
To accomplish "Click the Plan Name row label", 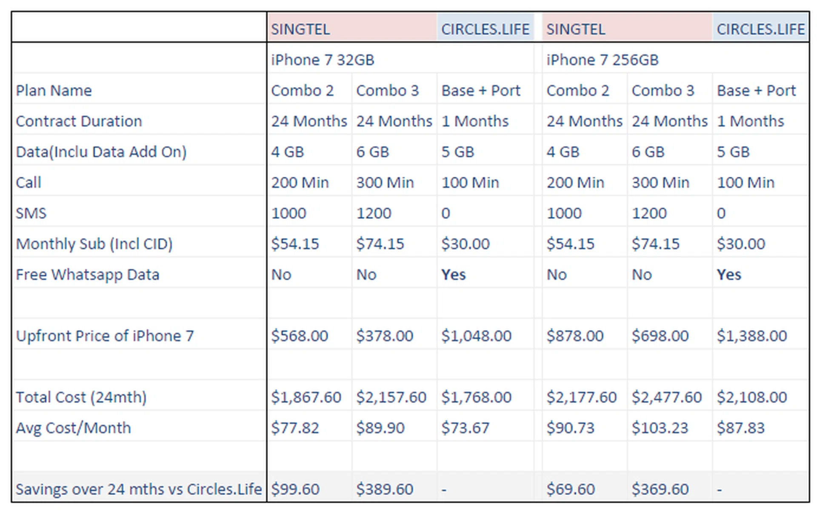I will 54,91.
